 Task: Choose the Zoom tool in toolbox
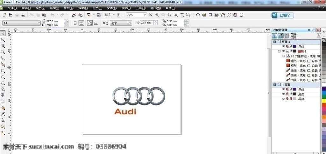[x=3, y=52]
